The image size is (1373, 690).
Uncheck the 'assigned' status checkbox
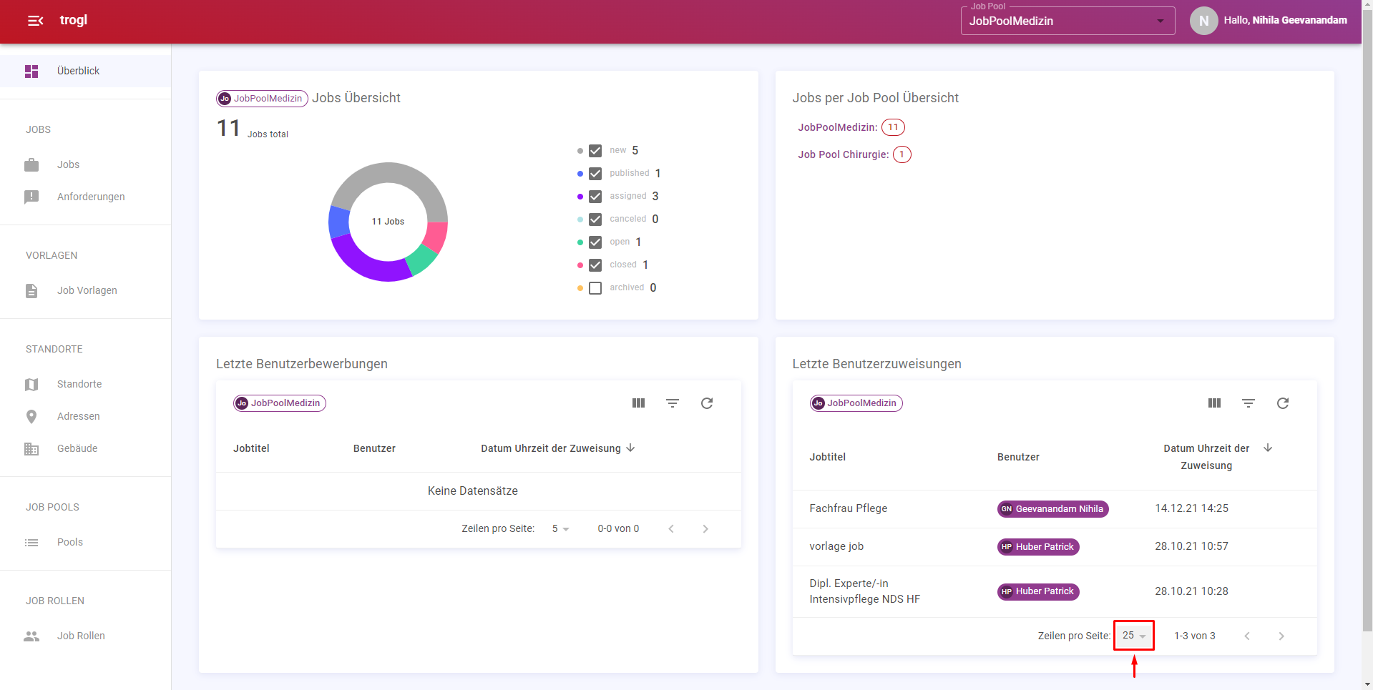click(x=595, y=197)
